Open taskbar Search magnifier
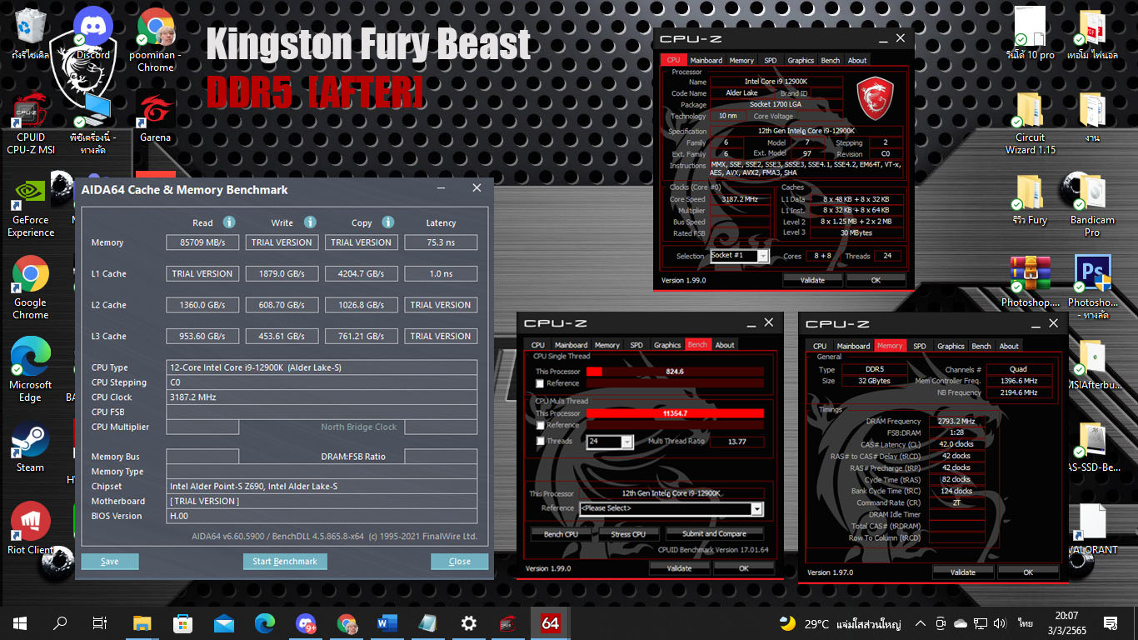 coord(60,622)
